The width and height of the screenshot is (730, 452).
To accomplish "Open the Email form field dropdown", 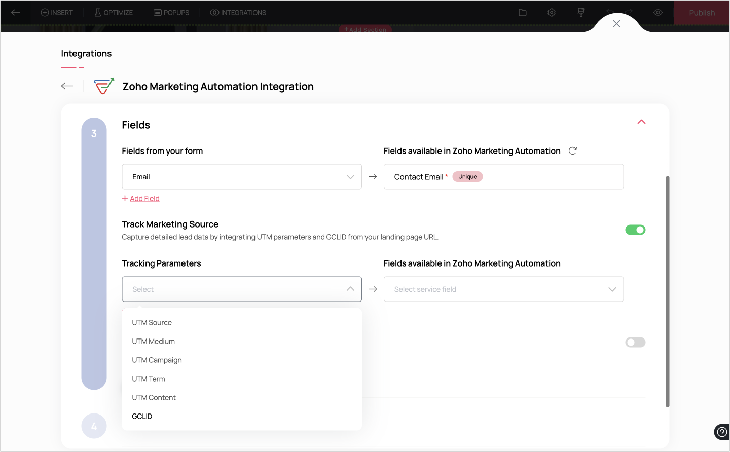I will [x=242, y=177].
